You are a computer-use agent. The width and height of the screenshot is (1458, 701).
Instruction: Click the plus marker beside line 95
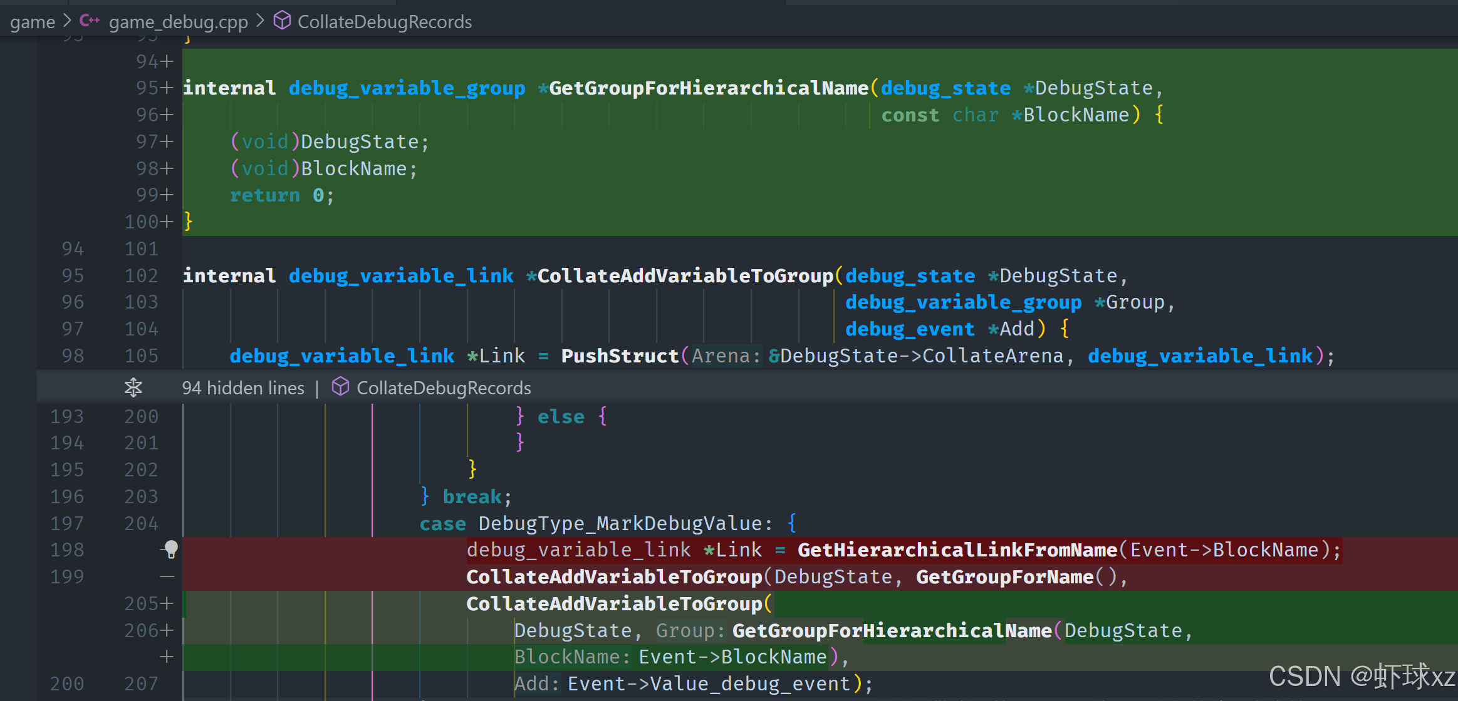[167, 88]
